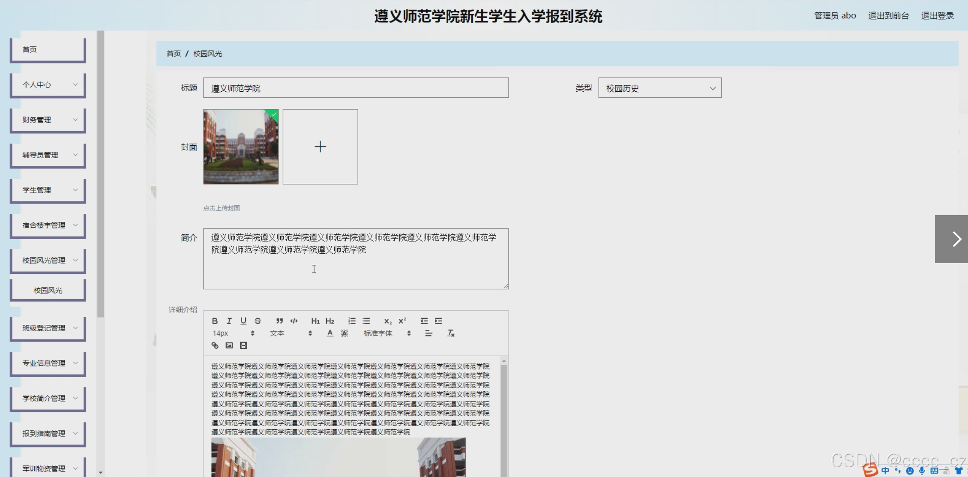
Task: Apply blockquote formatting in editor
Action: 279,321
